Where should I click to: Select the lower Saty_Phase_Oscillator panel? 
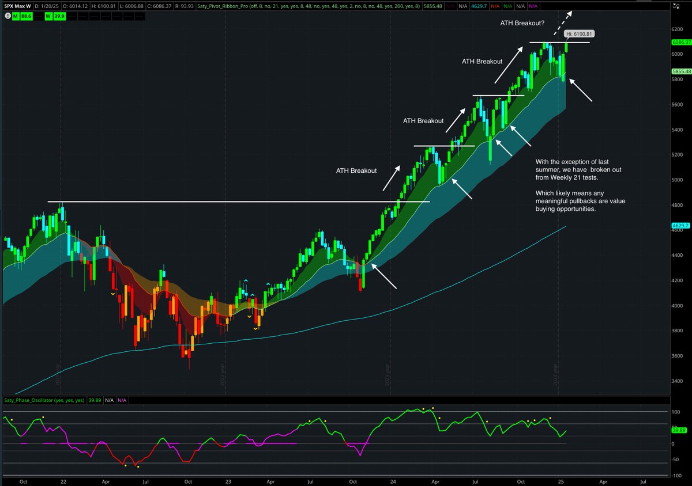(346, 443)
